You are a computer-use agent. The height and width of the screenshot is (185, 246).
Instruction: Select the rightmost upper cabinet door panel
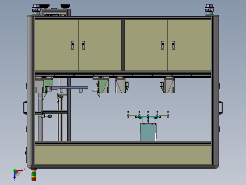pyautogui.click(x=189, y=46)
